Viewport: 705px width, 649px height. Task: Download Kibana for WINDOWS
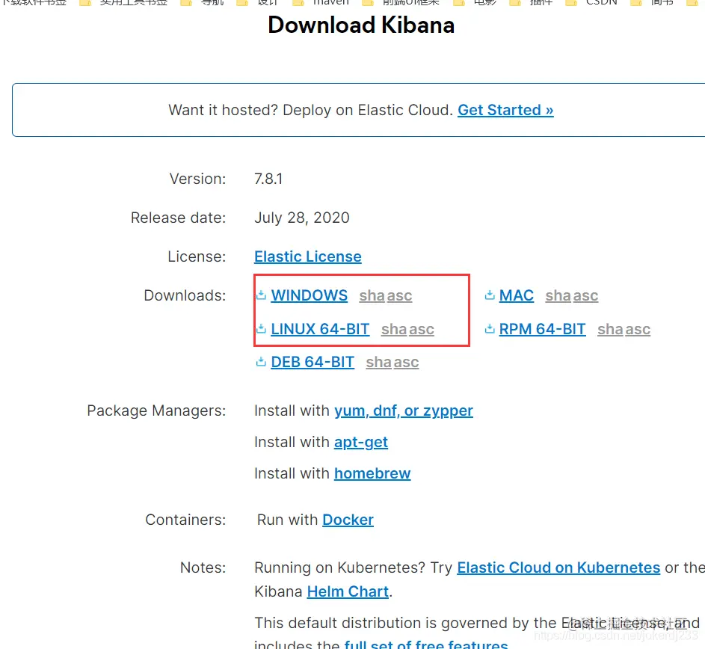(309, 295)
